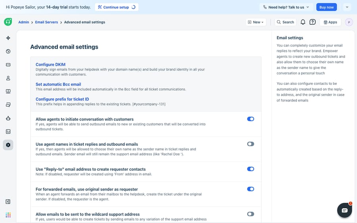Open Configure prefix for ticket ID link
357x223 pixels.
[62, 99]
